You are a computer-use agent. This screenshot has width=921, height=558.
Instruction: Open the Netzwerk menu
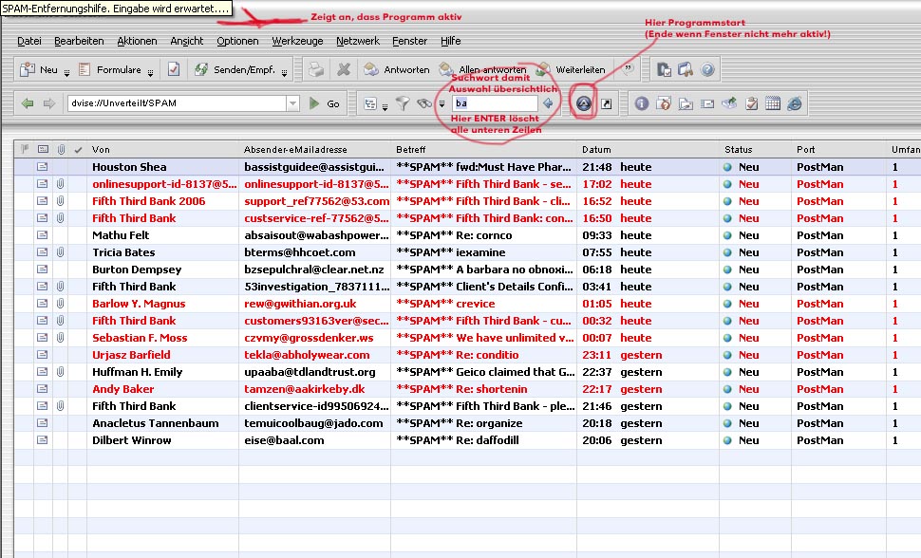(357, 41)
